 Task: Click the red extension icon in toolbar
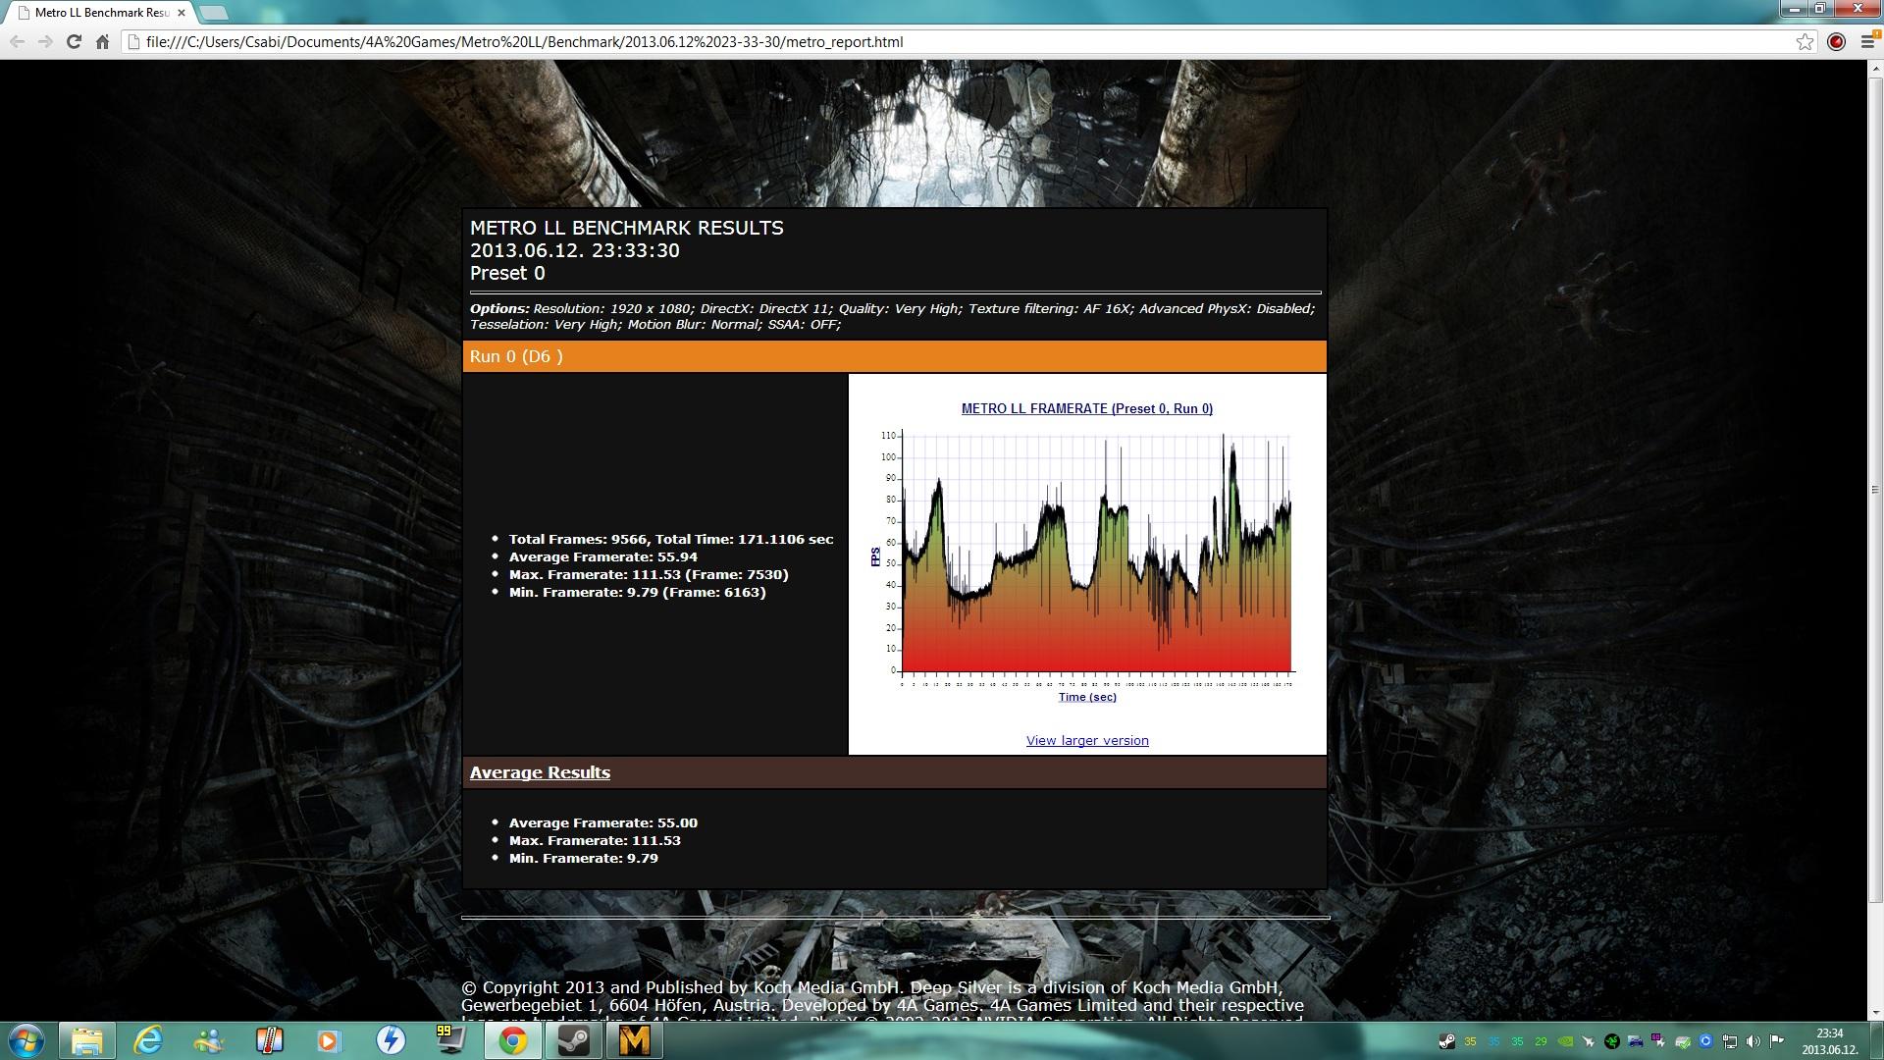1836,41
